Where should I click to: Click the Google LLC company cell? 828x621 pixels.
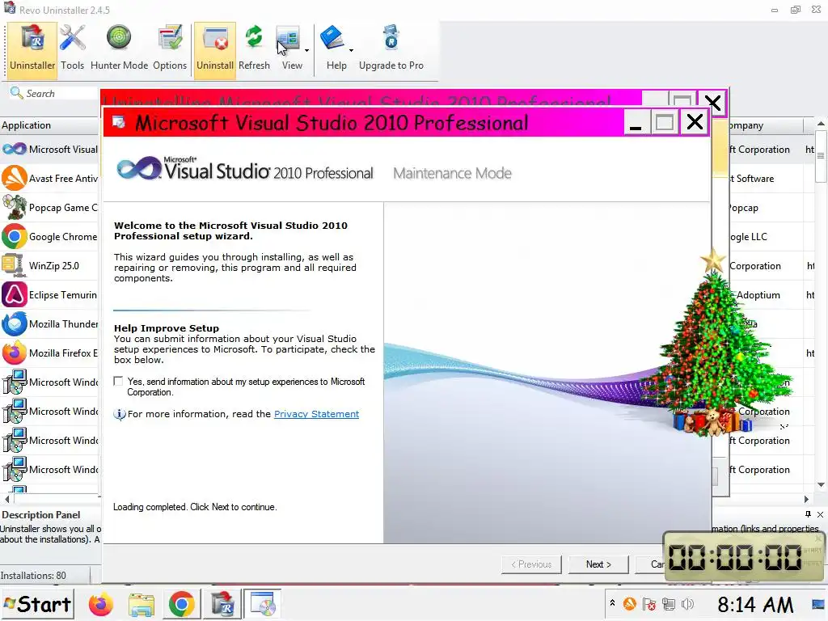click(748, 237)
